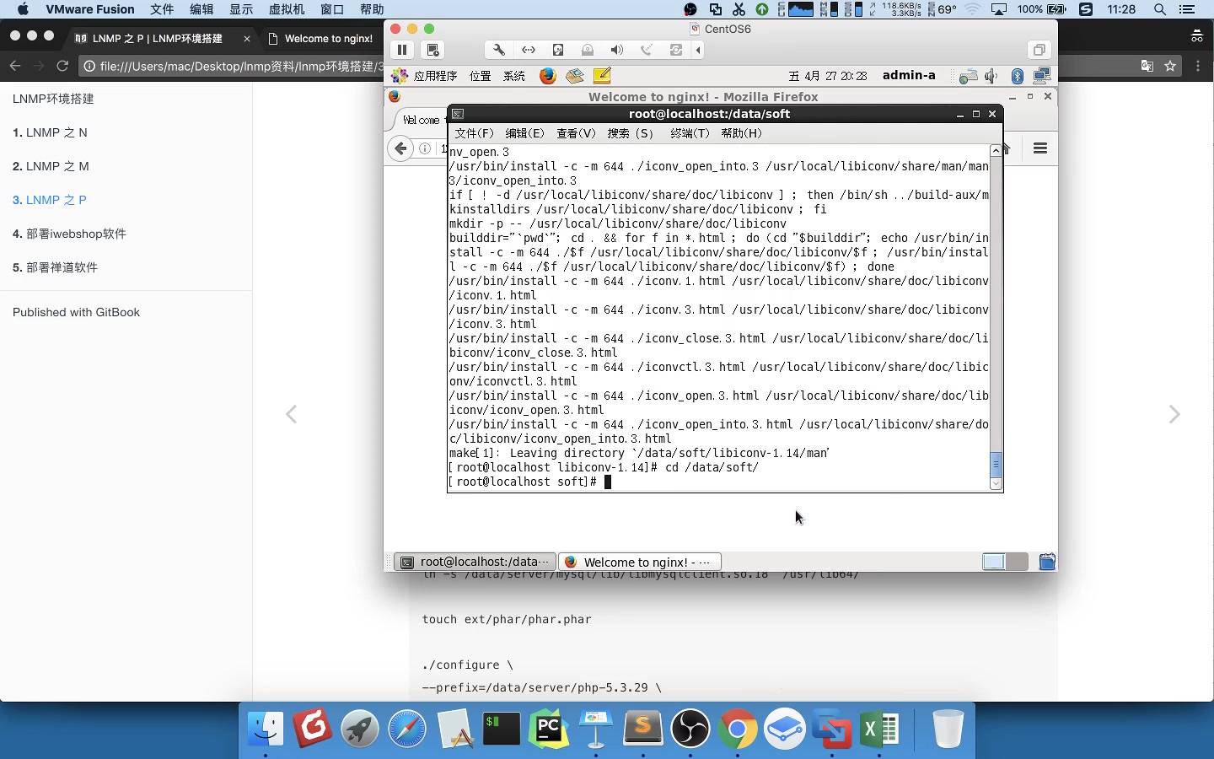
Task: Go to previous GitBook page arrow
Action: (x=291, y=414)
